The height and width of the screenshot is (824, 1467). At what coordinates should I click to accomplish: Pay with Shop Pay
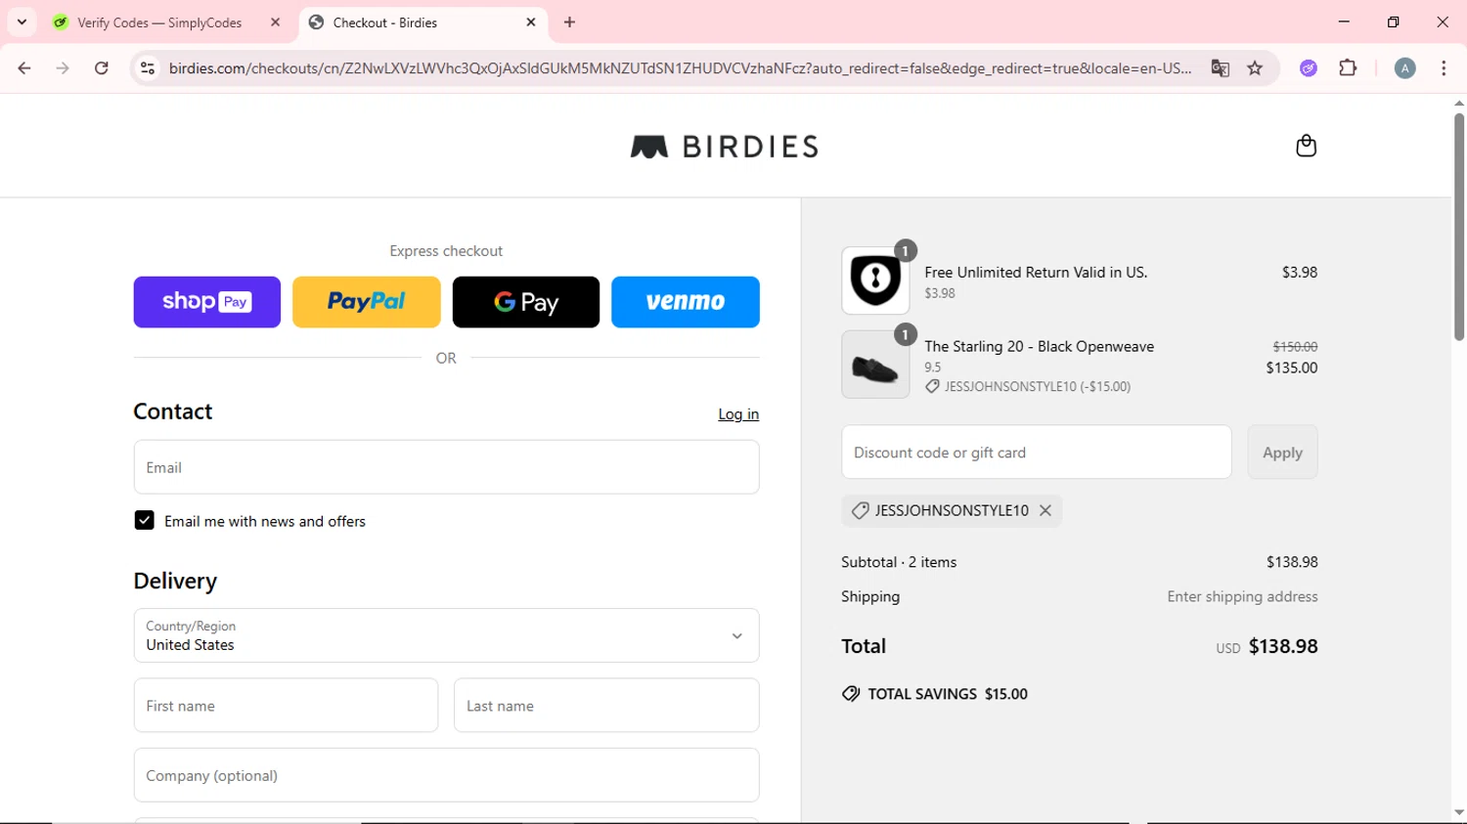[x=207, y=302]
